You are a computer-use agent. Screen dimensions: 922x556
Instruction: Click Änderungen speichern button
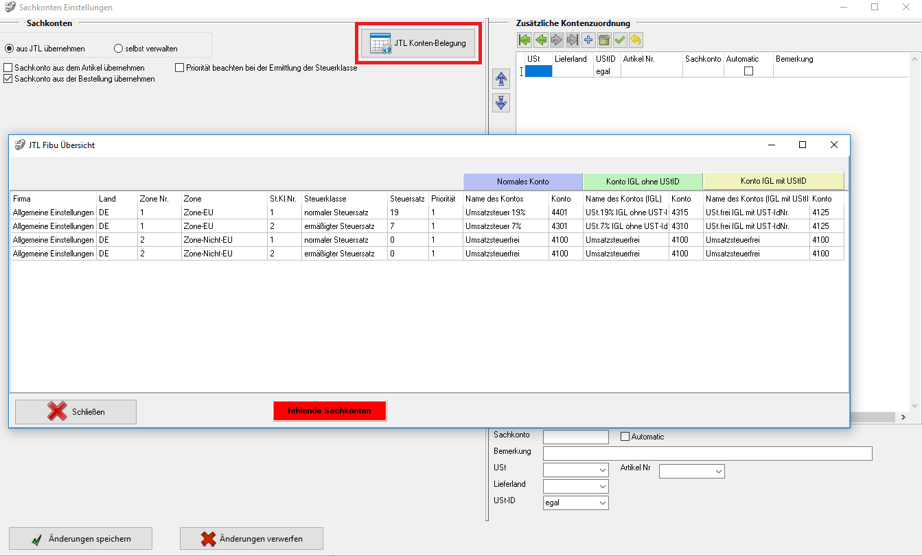(x=80, y=539)
